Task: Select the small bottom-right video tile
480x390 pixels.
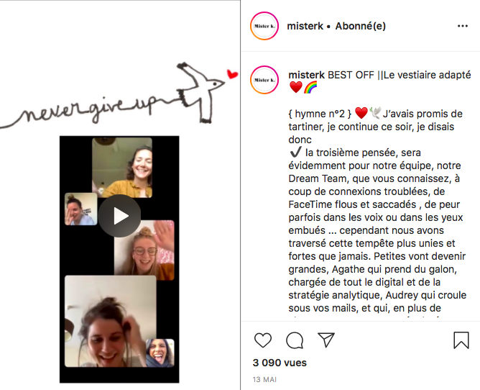Action: 160,353
